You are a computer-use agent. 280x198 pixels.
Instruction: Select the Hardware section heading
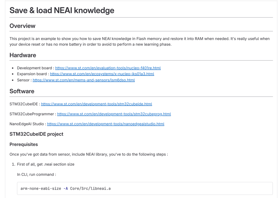23,55
